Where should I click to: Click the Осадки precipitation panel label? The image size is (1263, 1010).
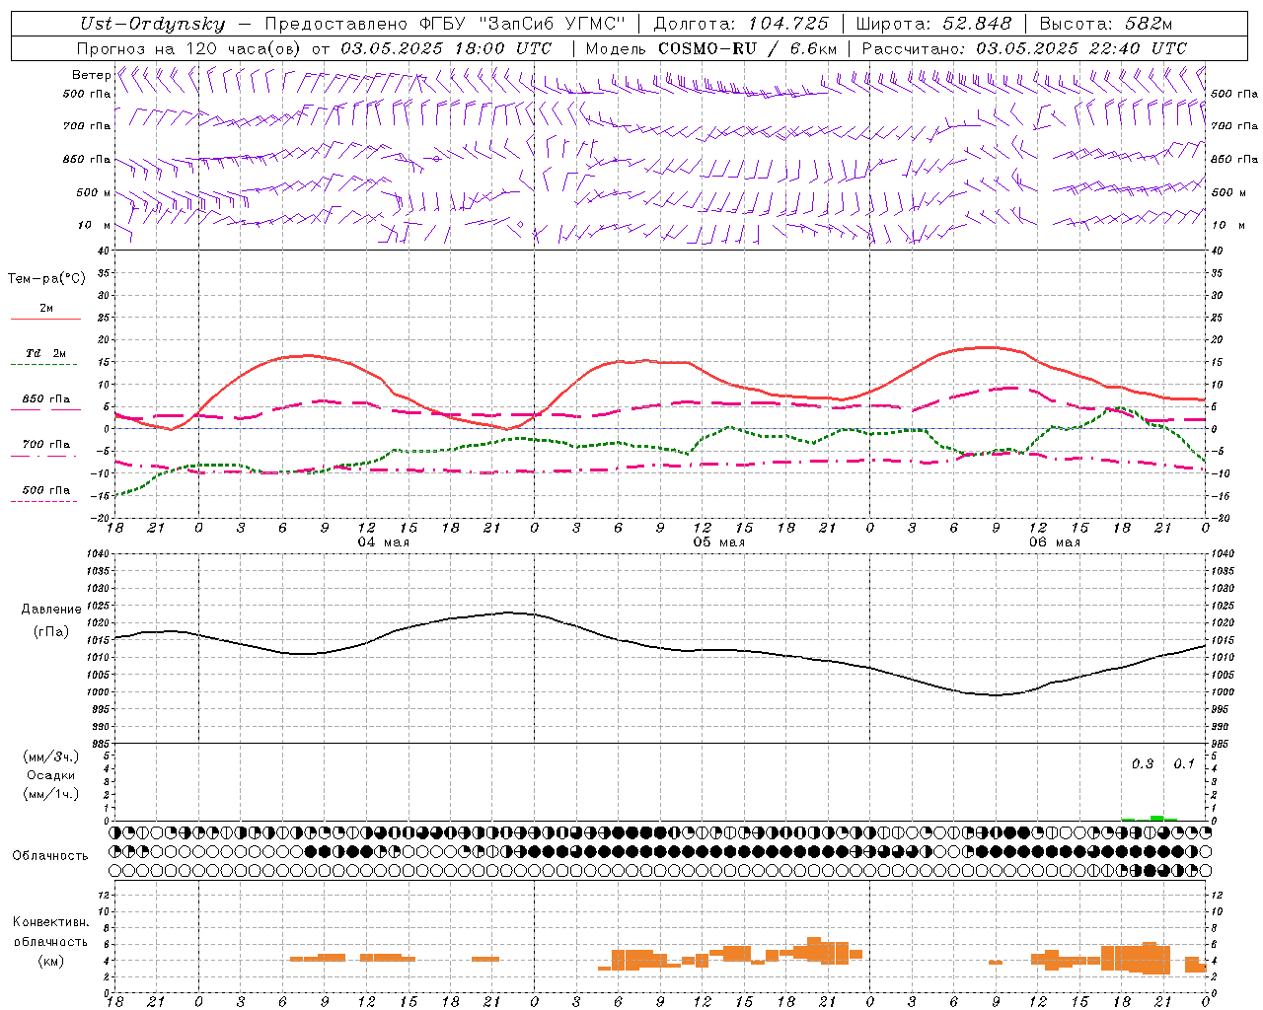point(50,775)
